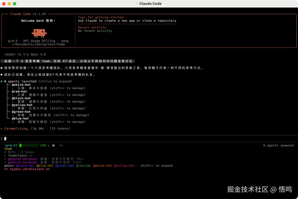
Task: Click the prompt chevron at the input line
Action: [x=1, y=138]
